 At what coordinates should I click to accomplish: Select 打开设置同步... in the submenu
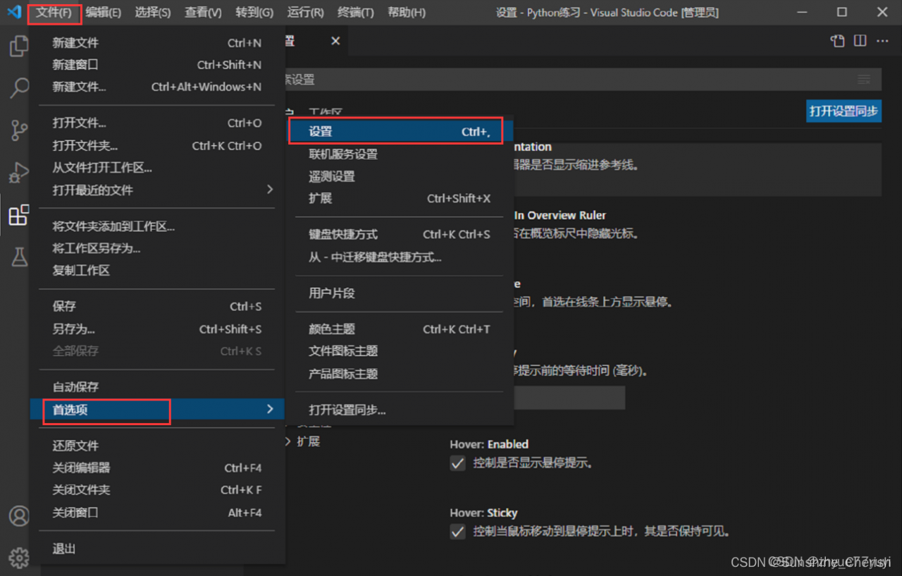click(400, 410)
